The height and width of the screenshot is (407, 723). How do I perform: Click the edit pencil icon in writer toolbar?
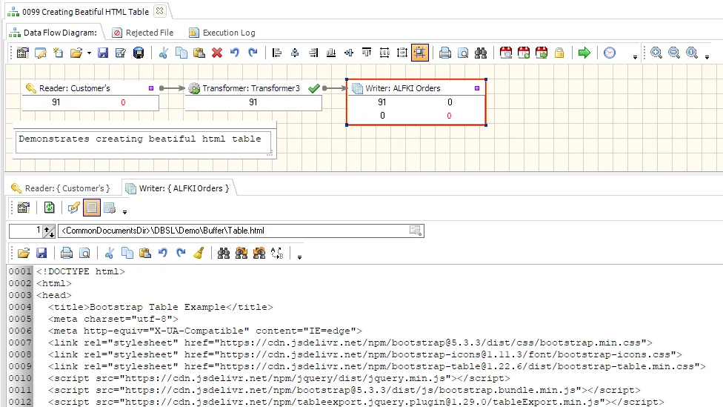coord(74,208)
